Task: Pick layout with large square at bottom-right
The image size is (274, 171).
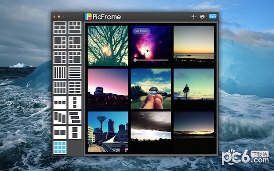Action: [x=75, y=57]
